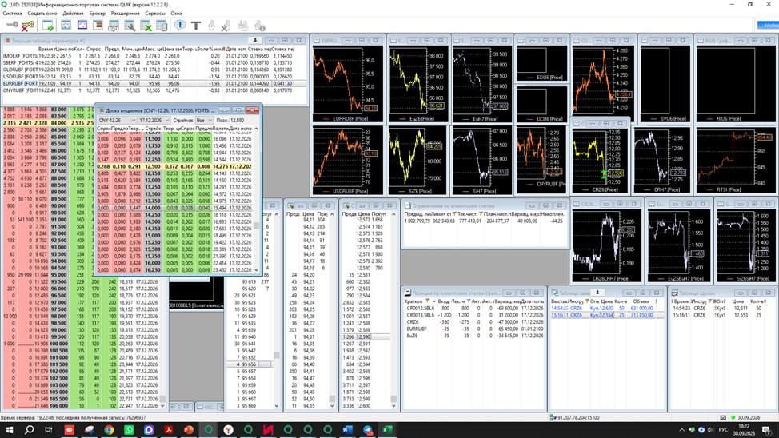Open the Брокер menu
This screenshot has width=779, height=438.
pos(97,14)
